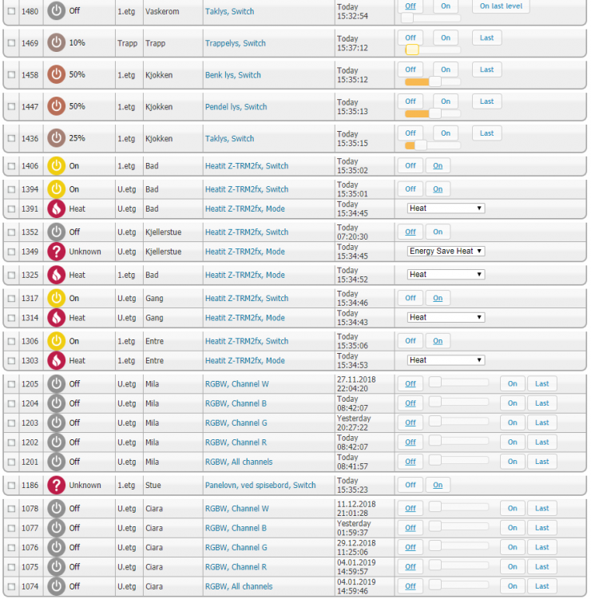Select the checkbox for device 1075
The height and width of the screenshot is (599, 591).
click(11, 567)
